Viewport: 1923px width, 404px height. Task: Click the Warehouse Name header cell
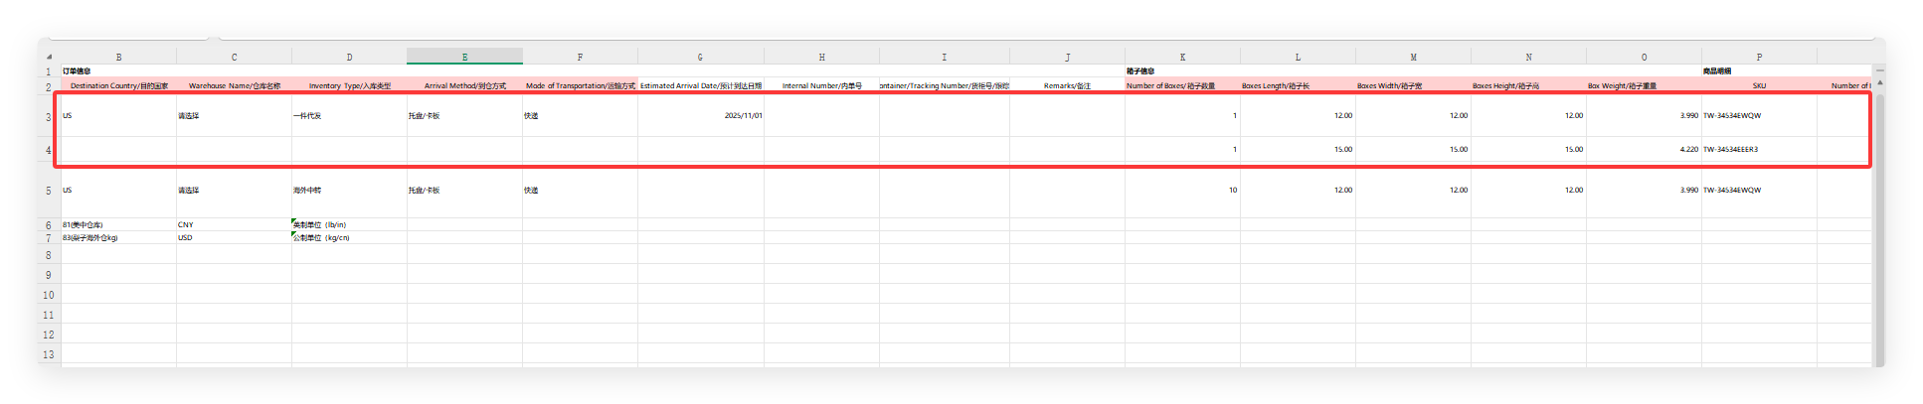coord(234,86)
